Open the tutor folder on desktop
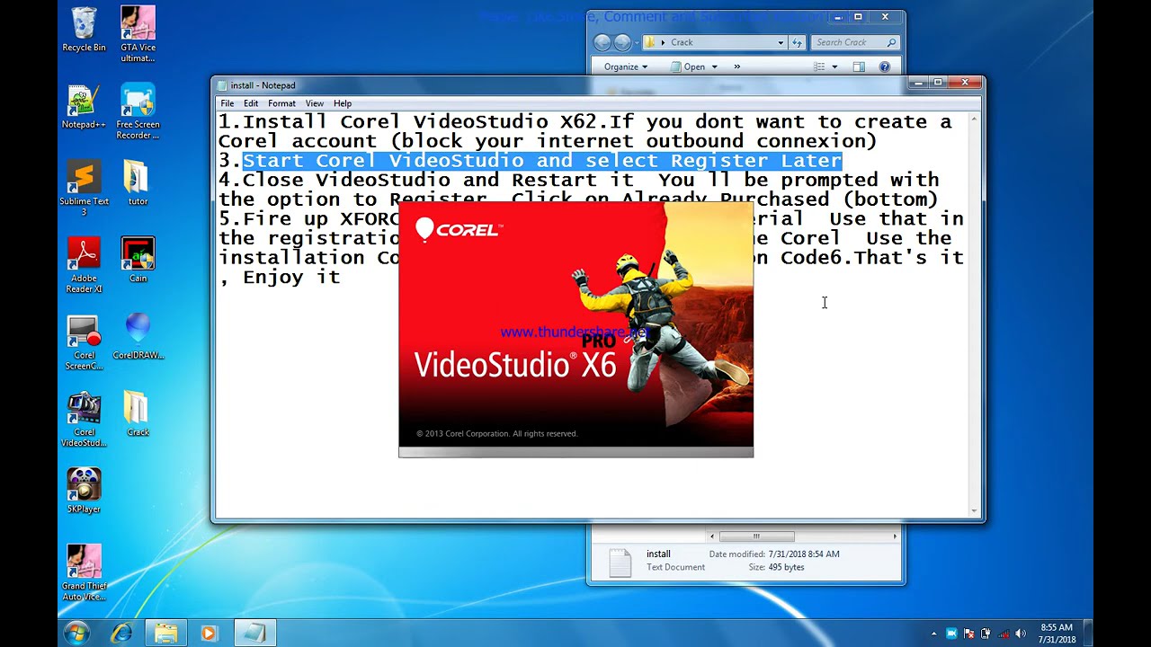Image resolution: width=1151 pixels, height=647 pixels. click(138, 183)
